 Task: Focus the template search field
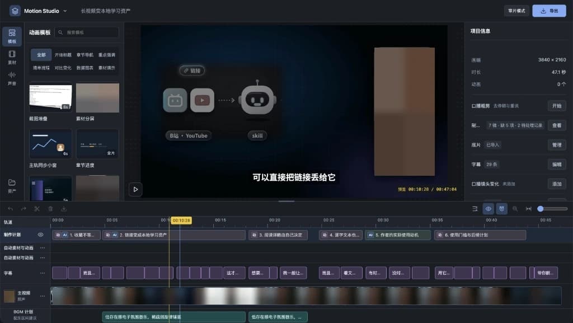(87, 32)
